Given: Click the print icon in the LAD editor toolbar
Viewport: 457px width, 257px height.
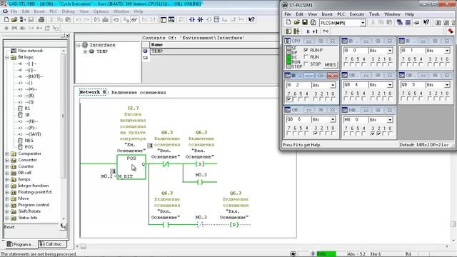Looking at the screenshot, I should point(41,20).
